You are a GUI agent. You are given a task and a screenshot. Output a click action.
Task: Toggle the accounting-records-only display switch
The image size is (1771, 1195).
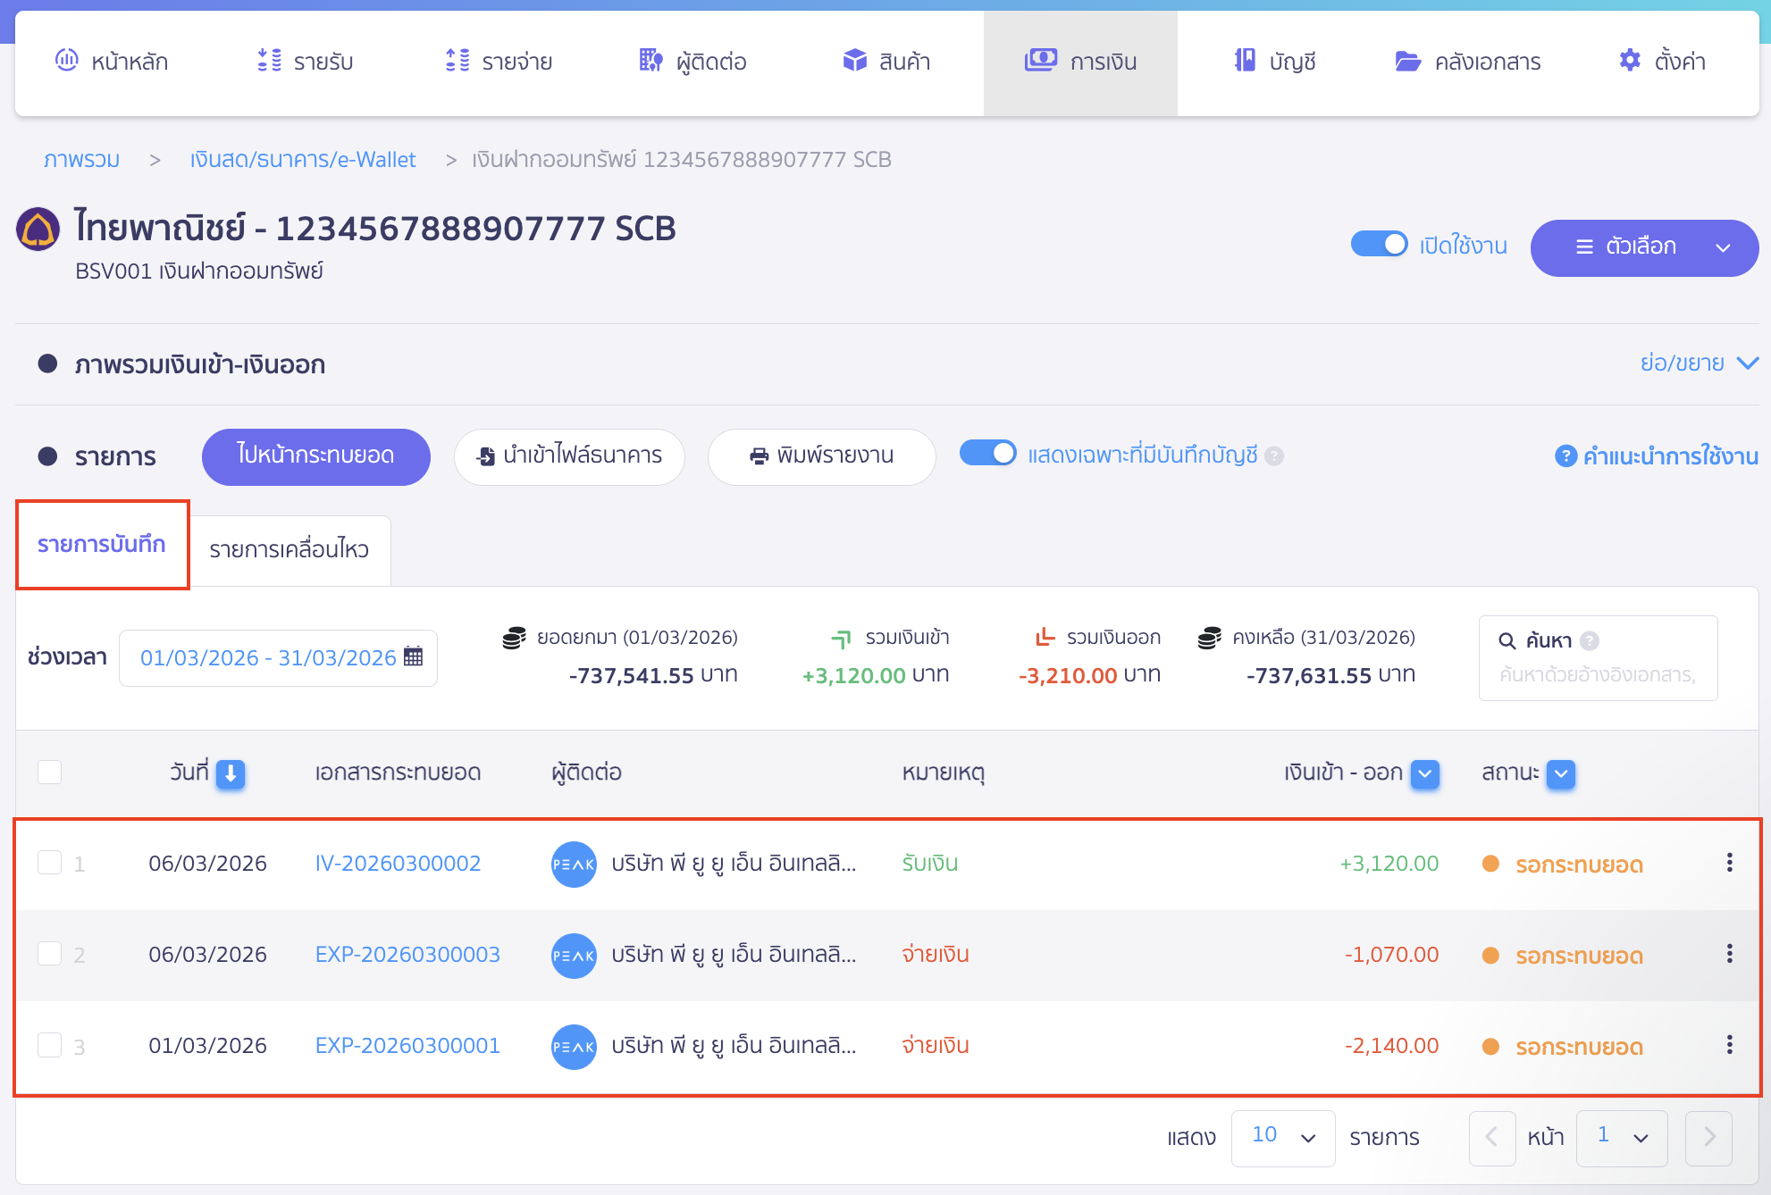[987, 454]
